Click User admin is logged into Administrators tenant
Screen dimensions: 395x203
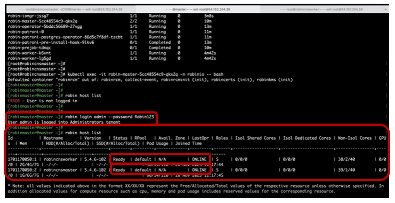64,122
